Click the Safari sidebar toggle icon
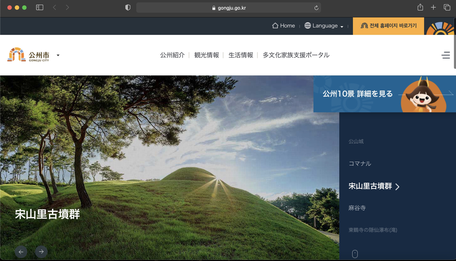Viewport: 456px width, 261px height. pyautogui.click(x=40, y=7)
